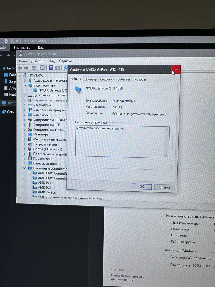This screenshot has height=287, width=215.
Task: Click the large GTX 1650 device icon
Action: tap(79, 90)
